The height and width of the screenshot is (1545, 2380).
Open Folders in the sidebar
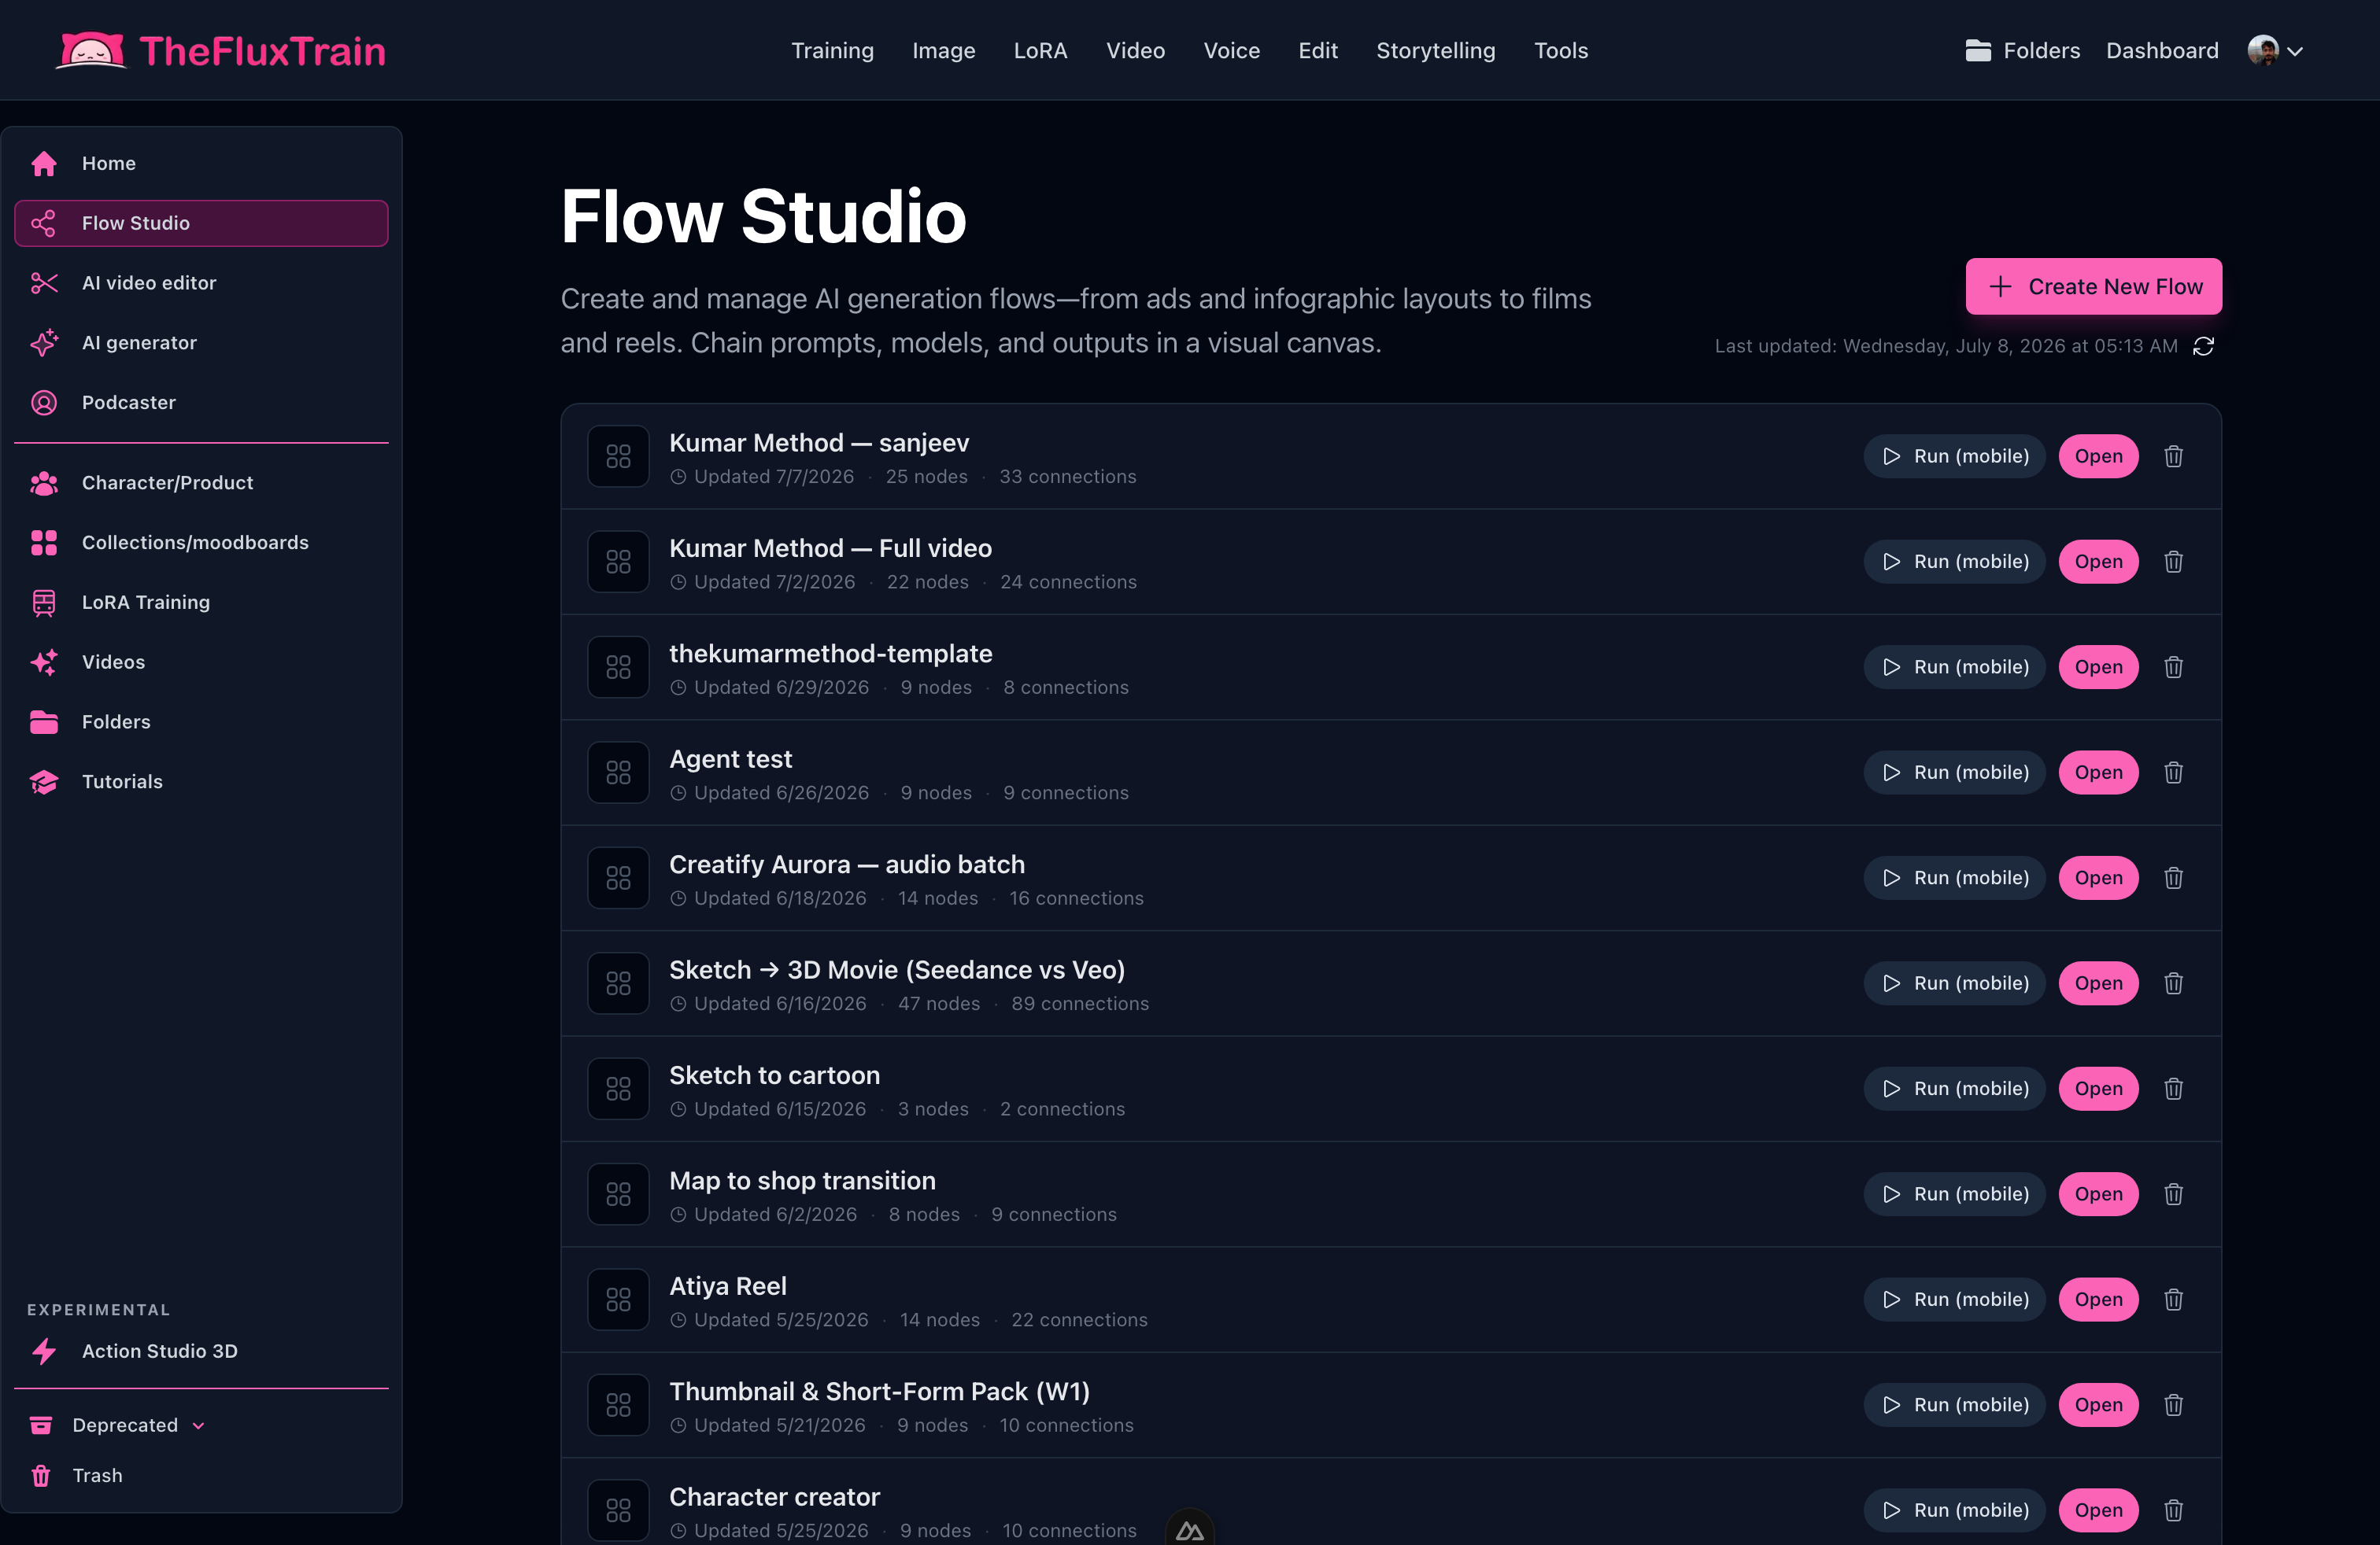[201, 721]
